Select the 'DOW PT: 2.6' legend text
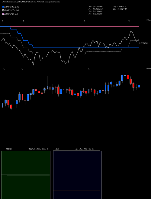This screenshot has width=151, height=199. point(11,14)
